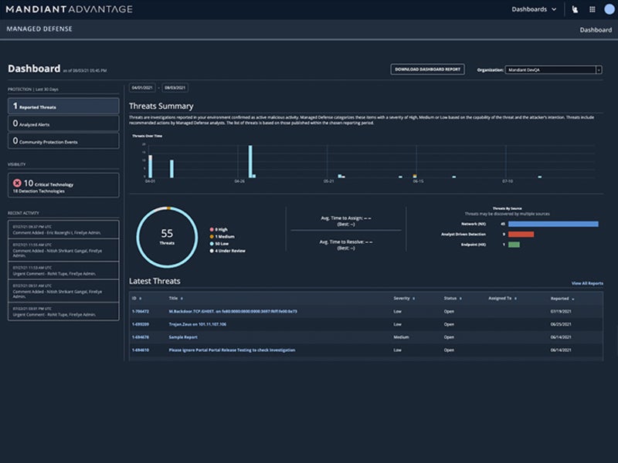The image size is (618, 463).
Task: Click the user profile avatar circle
Action: point(608,9)
